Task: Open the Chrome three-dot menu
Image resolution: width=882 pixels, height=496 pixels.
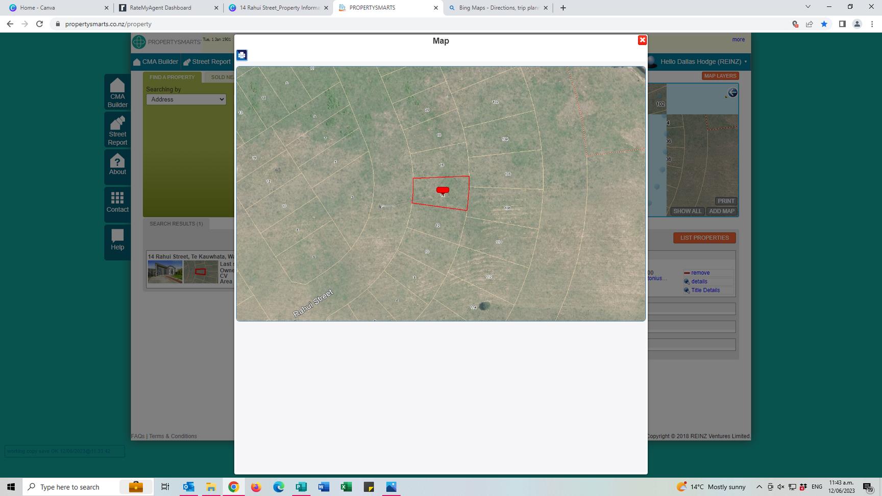Action: click(x=872, y=24)
